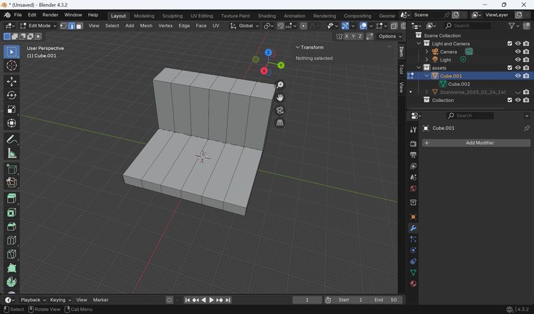Select the Select Box tool
This screenshot has height=314, width=534.
11,52
